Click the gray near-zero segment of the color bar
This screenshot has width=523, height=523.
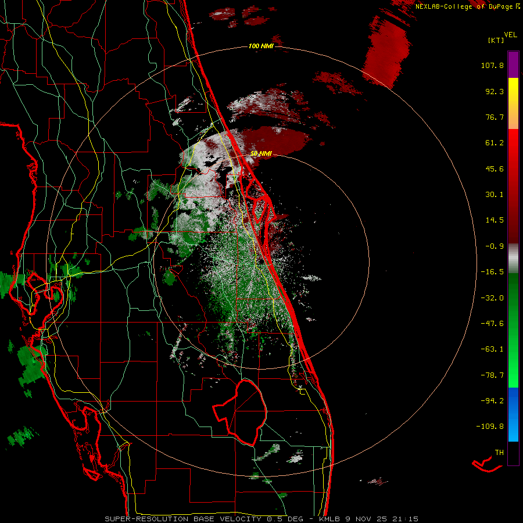[513, 259]
